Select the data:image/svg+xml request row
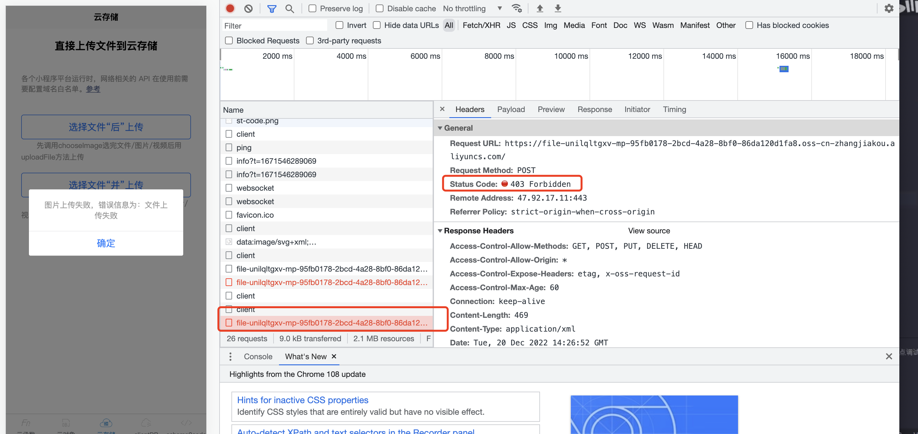This screenshot has height=434, width=918. 326,242
